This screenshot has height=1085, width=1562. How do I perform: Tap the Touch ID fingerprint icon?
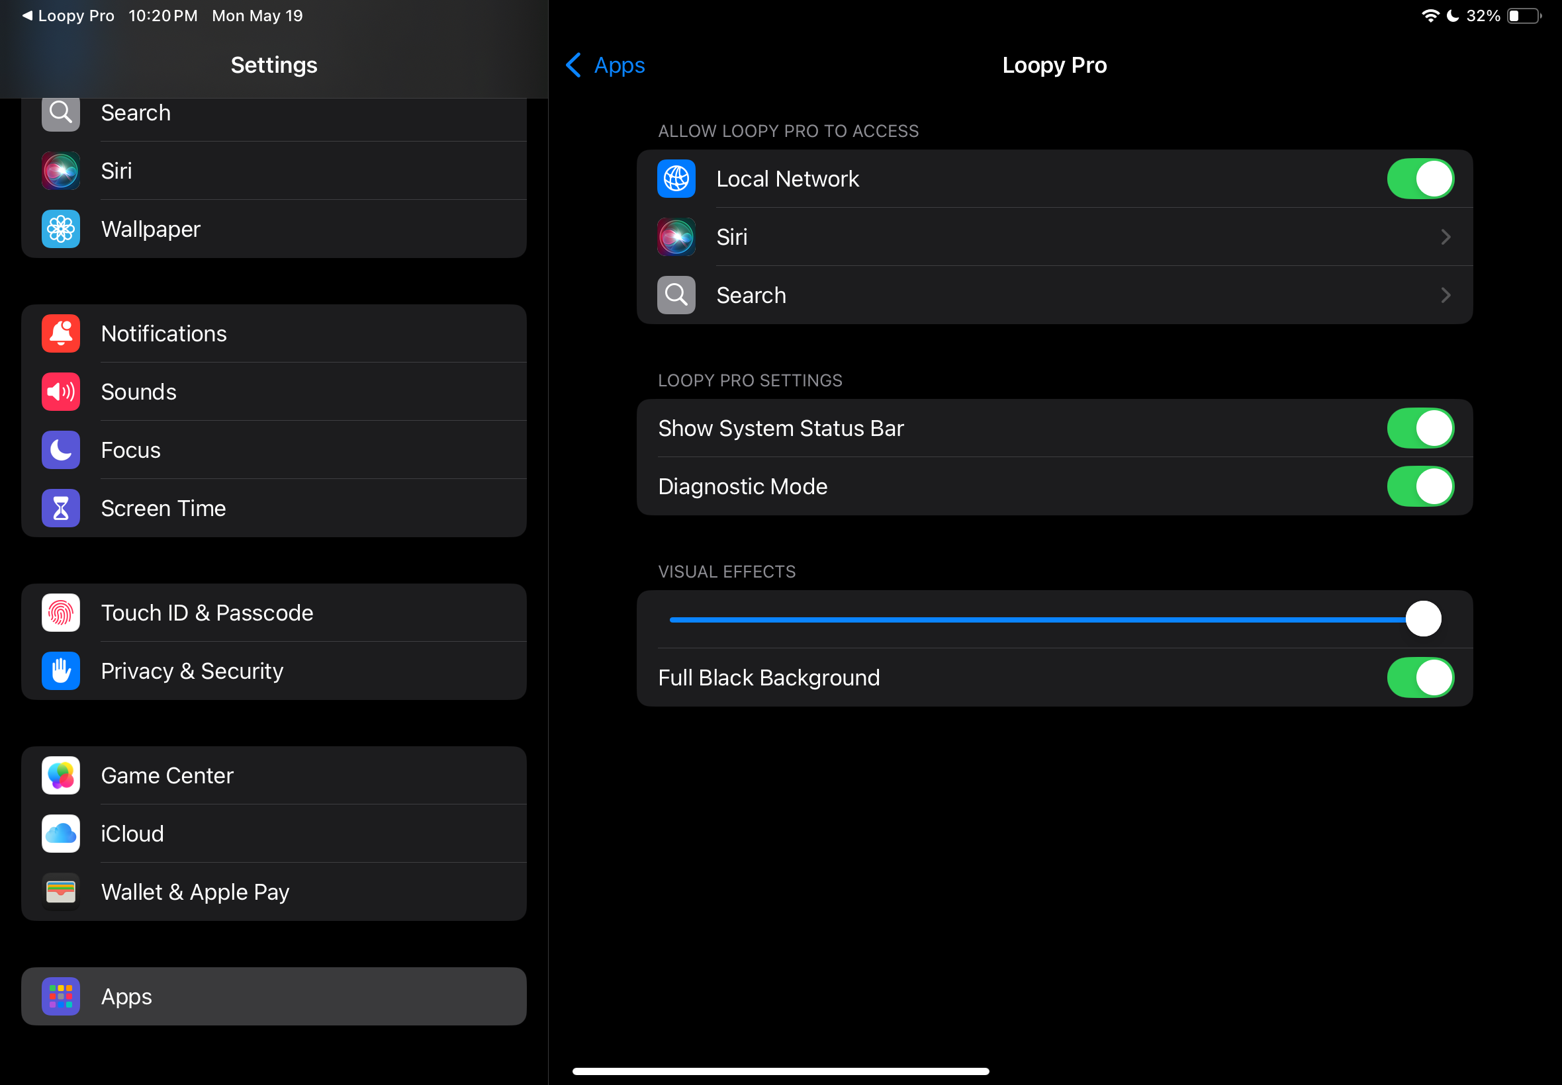(x=60, y=613)
